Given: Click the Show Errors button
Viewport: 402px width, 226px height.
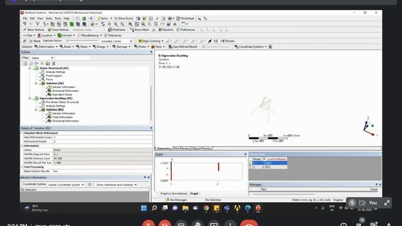Looking at the screenshot, I should click(124, 18).
